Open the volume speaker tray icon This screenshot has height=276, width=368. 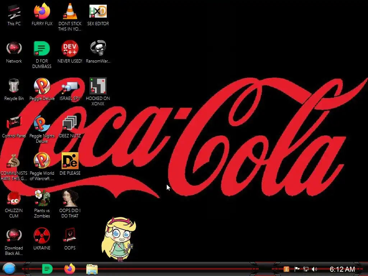click(x=314, y=269)
